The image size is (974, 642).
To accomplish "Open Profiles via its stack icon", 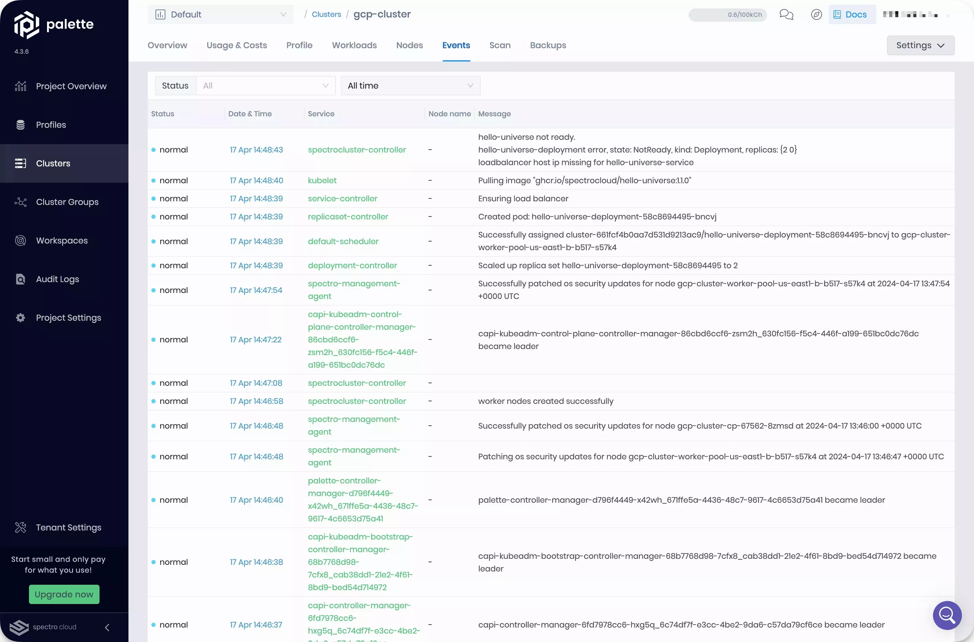I will pyautogui.click(x=21, y=125).
